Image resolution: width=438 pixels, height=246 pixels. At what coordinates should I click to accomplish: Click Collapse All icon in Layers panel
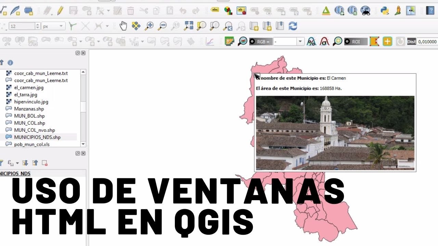coord(35,163)
